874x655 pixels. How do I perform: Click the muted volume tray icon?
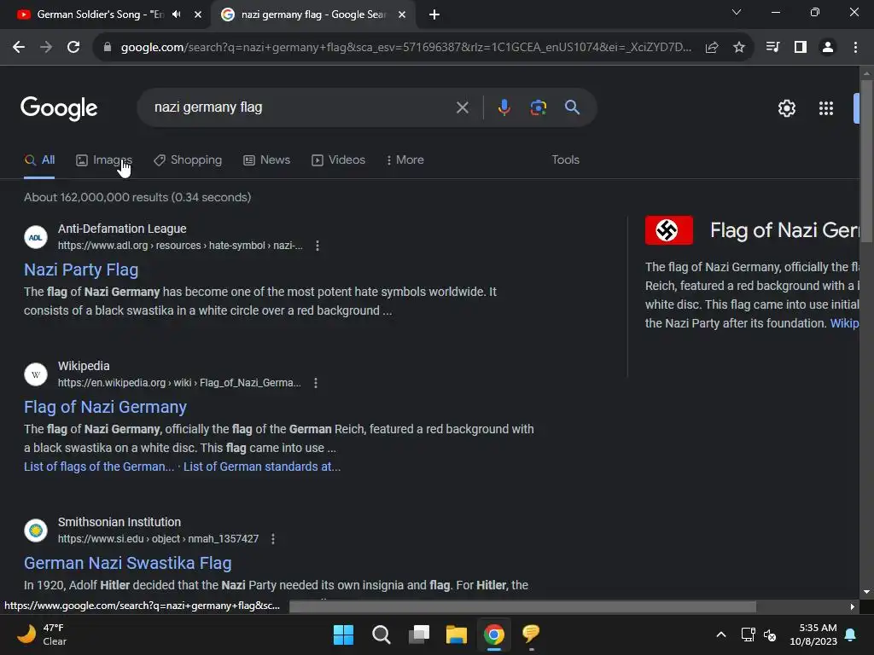[770, 635]
